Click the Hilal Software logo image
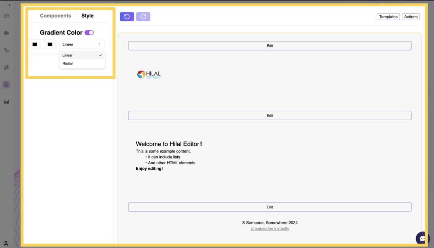434x248 pixels. [x=149, y=75]
